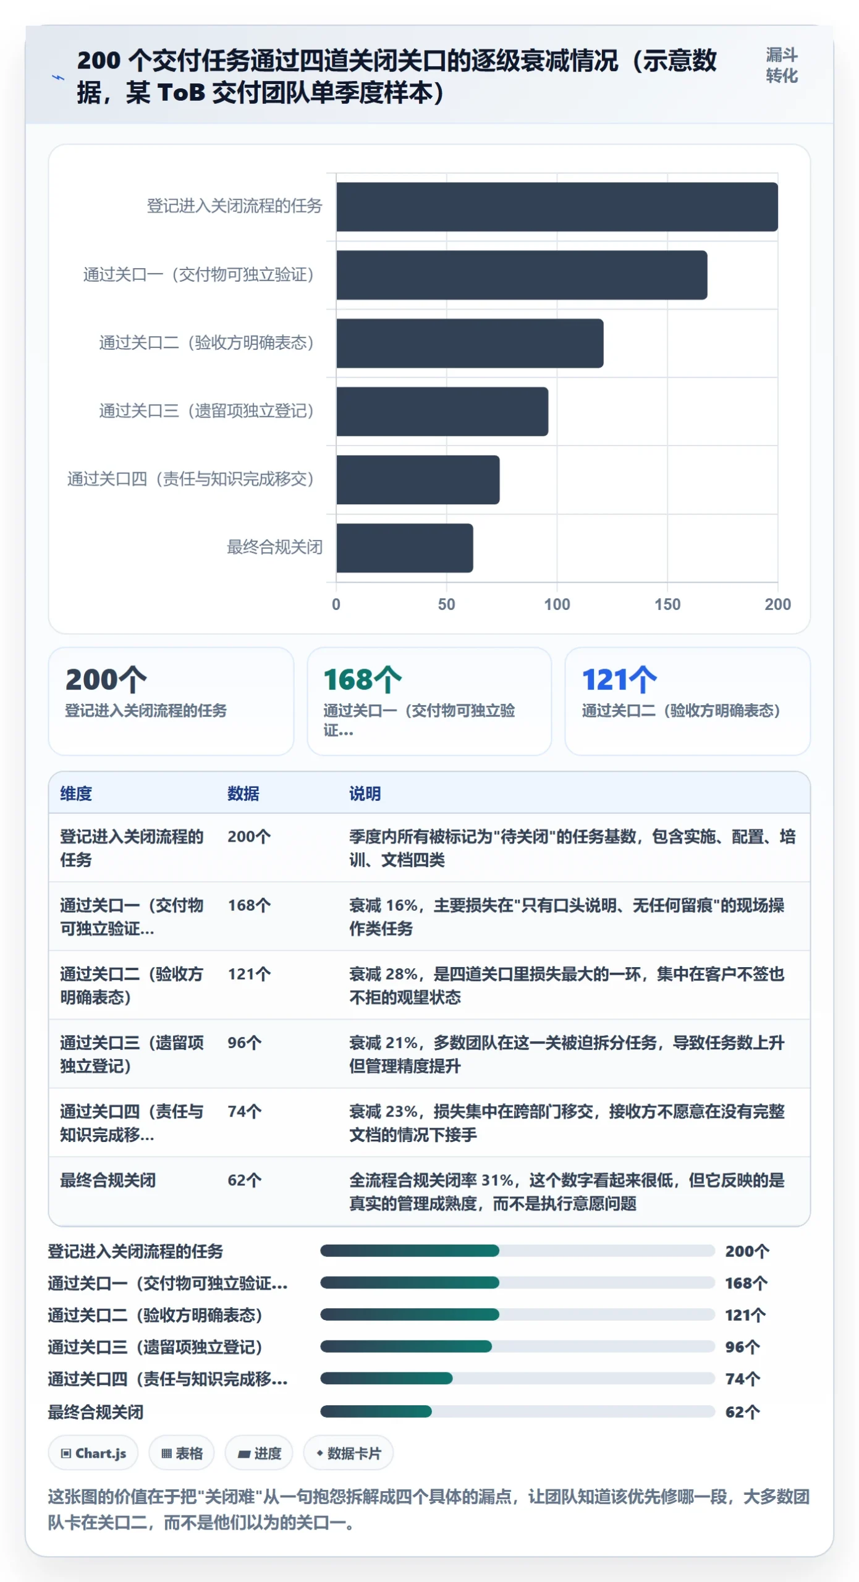Viewport: 859px width, 1582px height.
Task: Click the chart x-axis label 150
Action: click(667, 604)
